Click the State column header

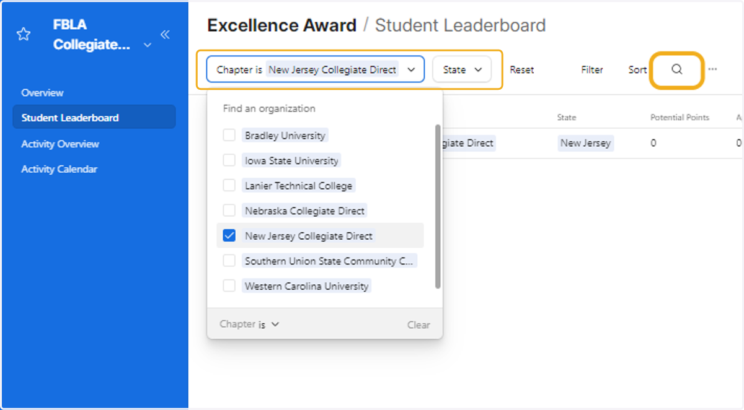567,117
